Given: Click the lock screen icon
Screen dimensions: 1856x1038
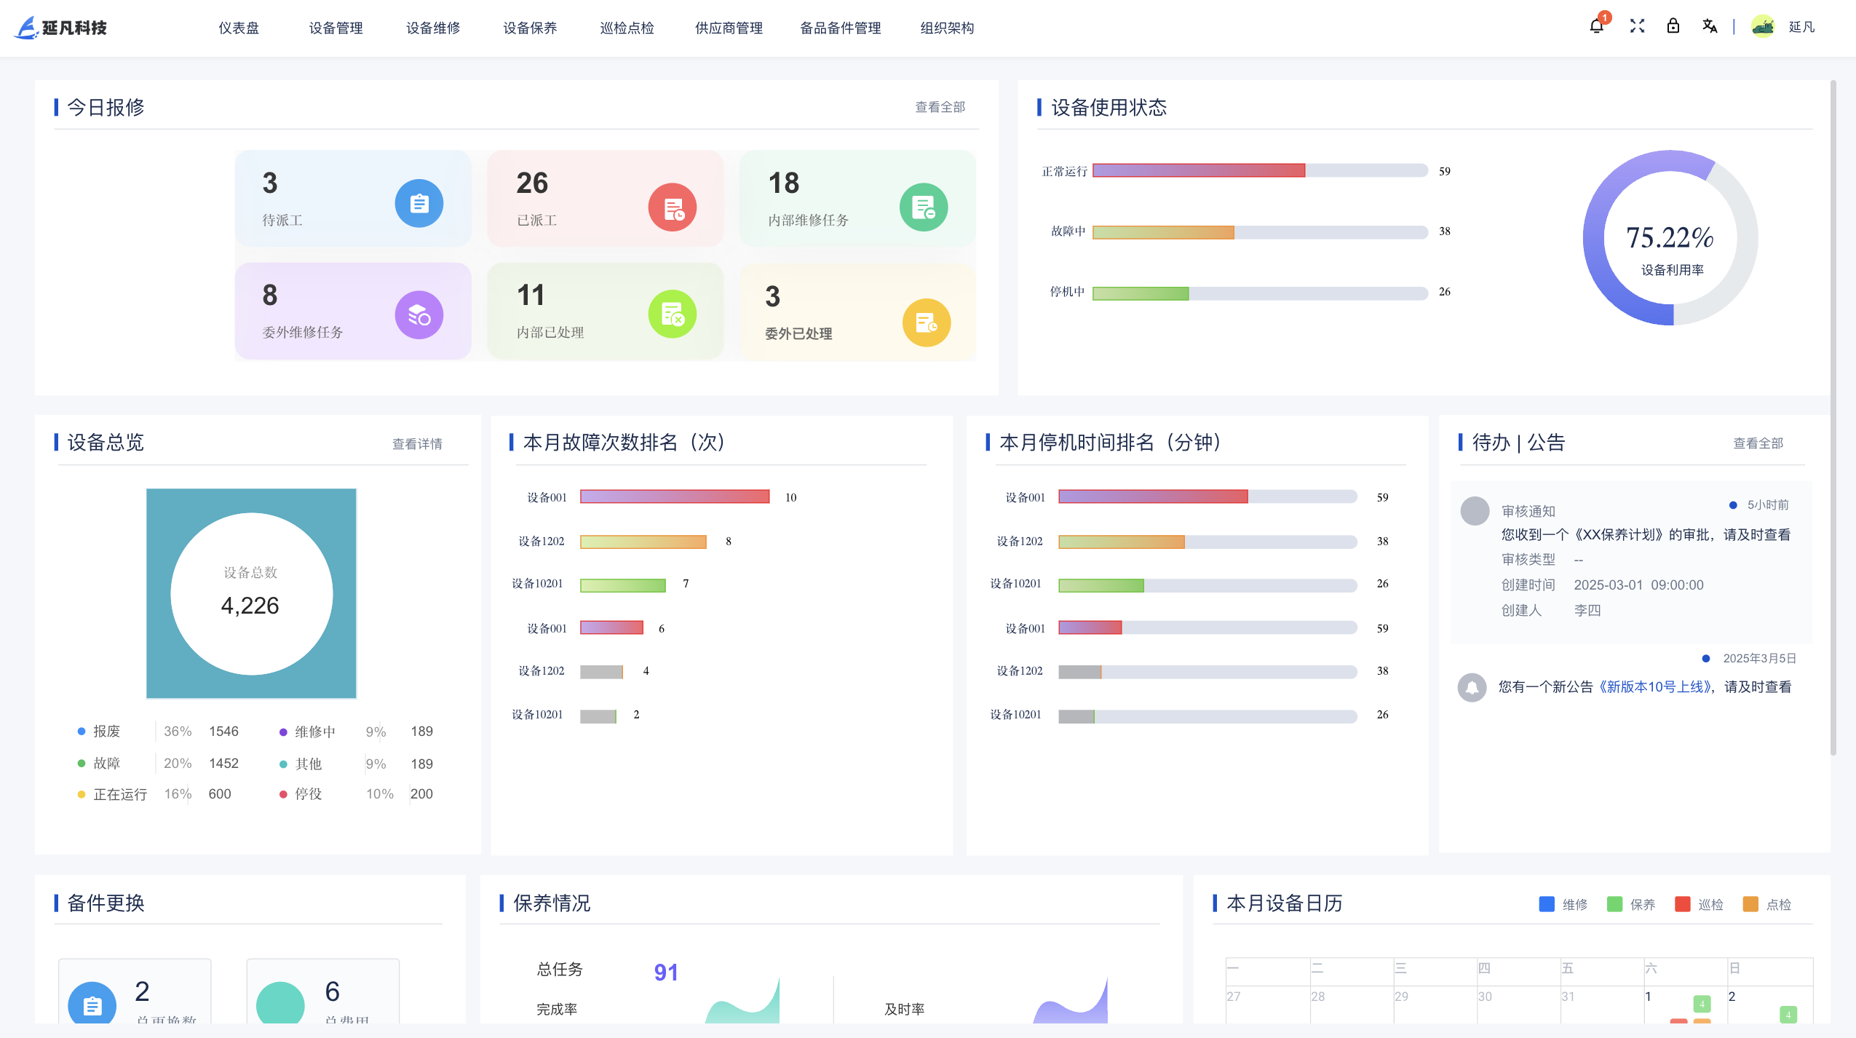Looking at the screenshot, I should (x=1673, y=27).
